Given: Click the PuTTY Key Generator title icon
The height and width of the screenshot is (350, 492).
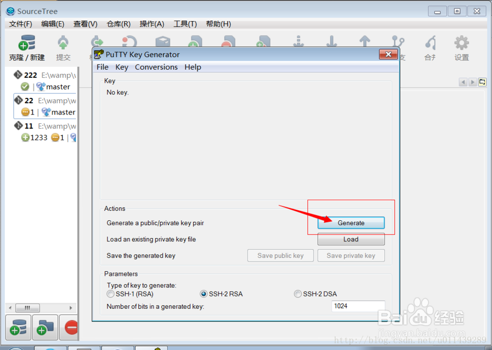Looking at the screenshot, I should pyautogui.click(x=99, y=55).
